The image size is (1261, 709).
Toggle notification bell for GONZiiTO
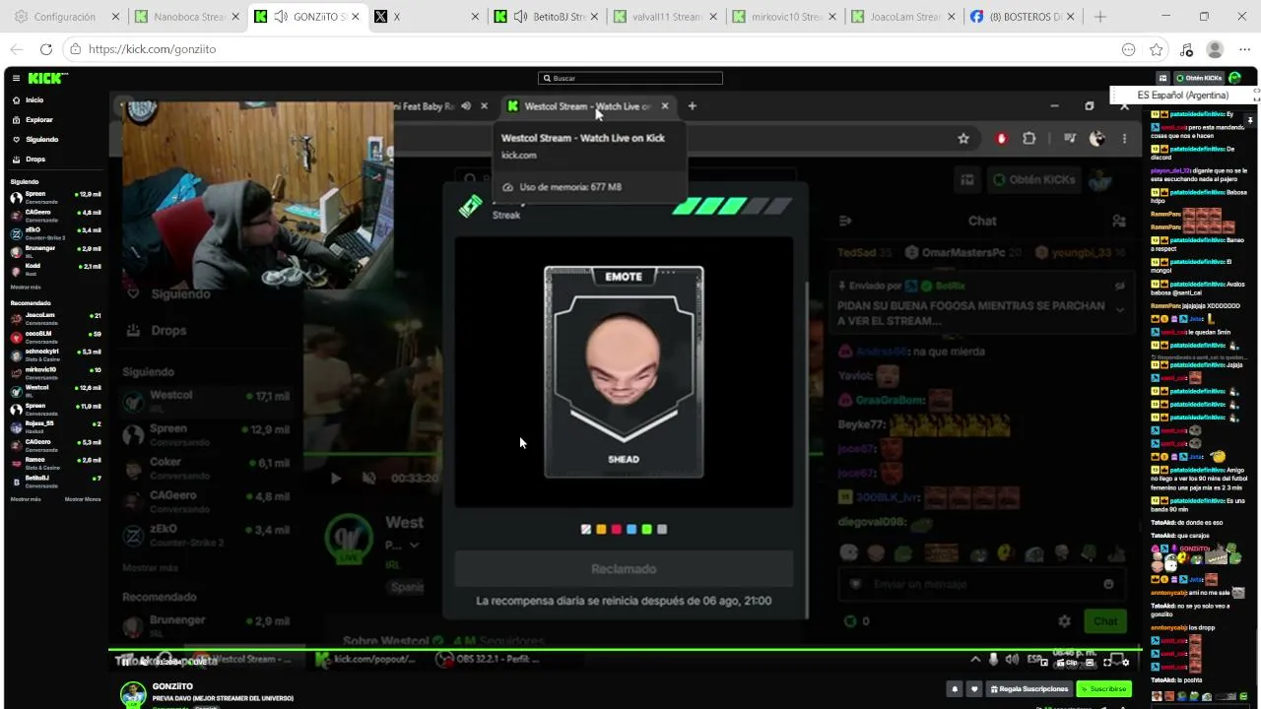(x=954, y=689)
